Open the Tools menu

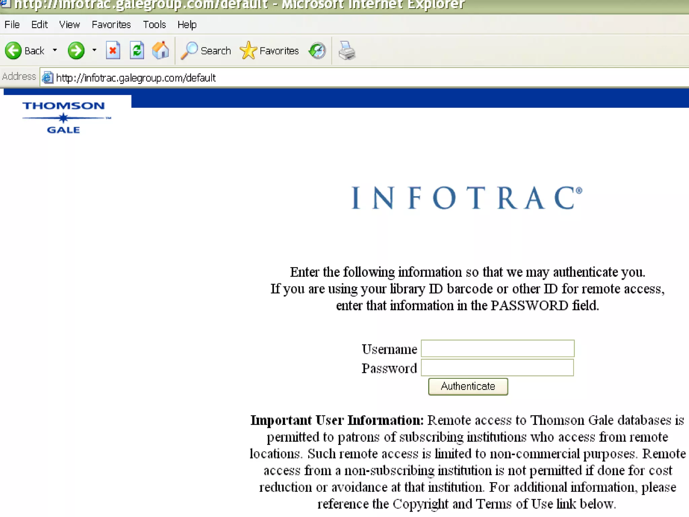(154, 25)
